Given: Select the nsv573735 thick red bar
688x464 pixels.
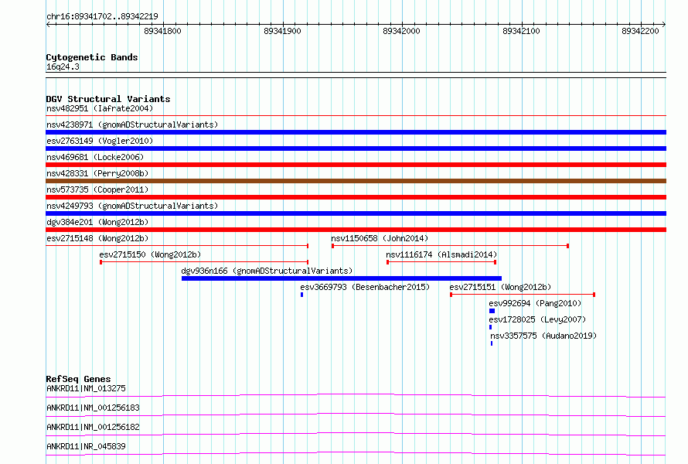Looking at the screenshot, I should (356, 197).
